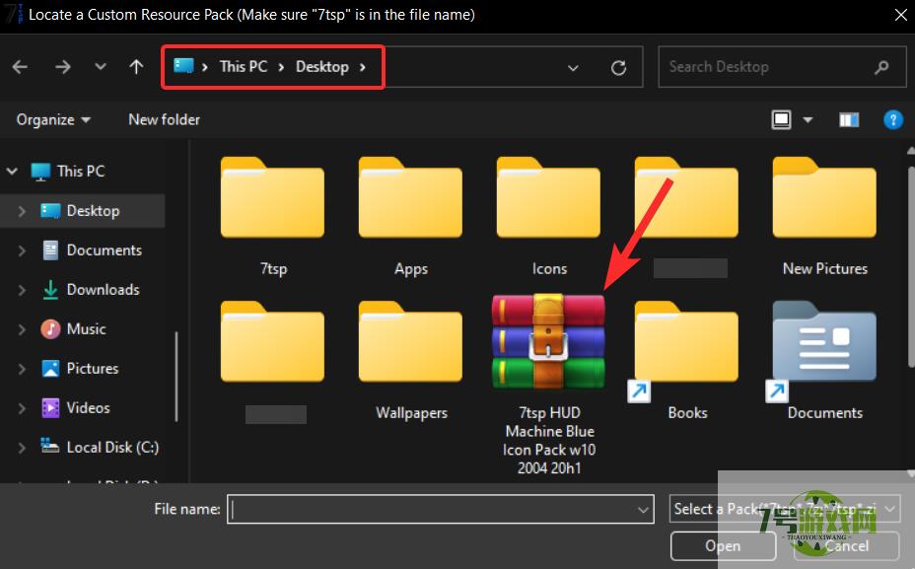Expand the Music tree node
This screenshot has height=569, width=915.
[x=22, y=329]
